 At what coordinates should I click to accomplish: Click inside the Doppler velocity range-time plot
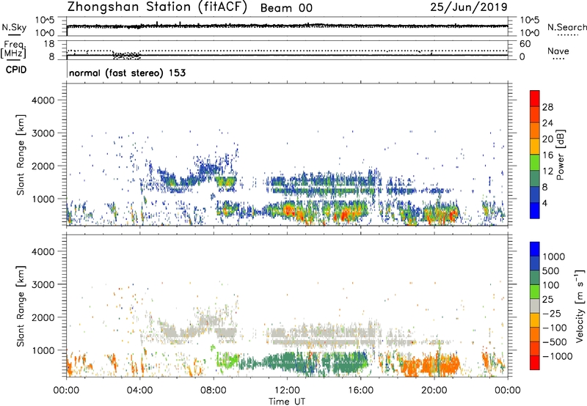(x=287, y=306)
